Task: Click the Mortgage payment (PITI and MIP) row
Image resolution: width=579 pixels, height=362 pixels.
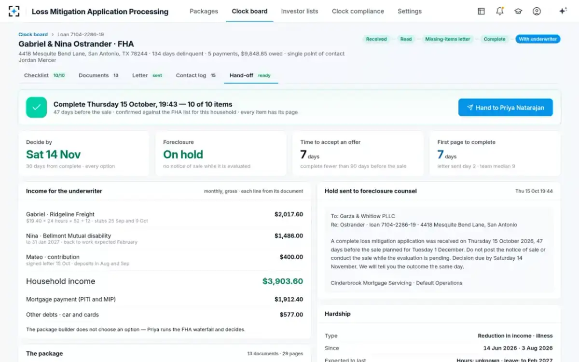Action: (x=165, y=299)
